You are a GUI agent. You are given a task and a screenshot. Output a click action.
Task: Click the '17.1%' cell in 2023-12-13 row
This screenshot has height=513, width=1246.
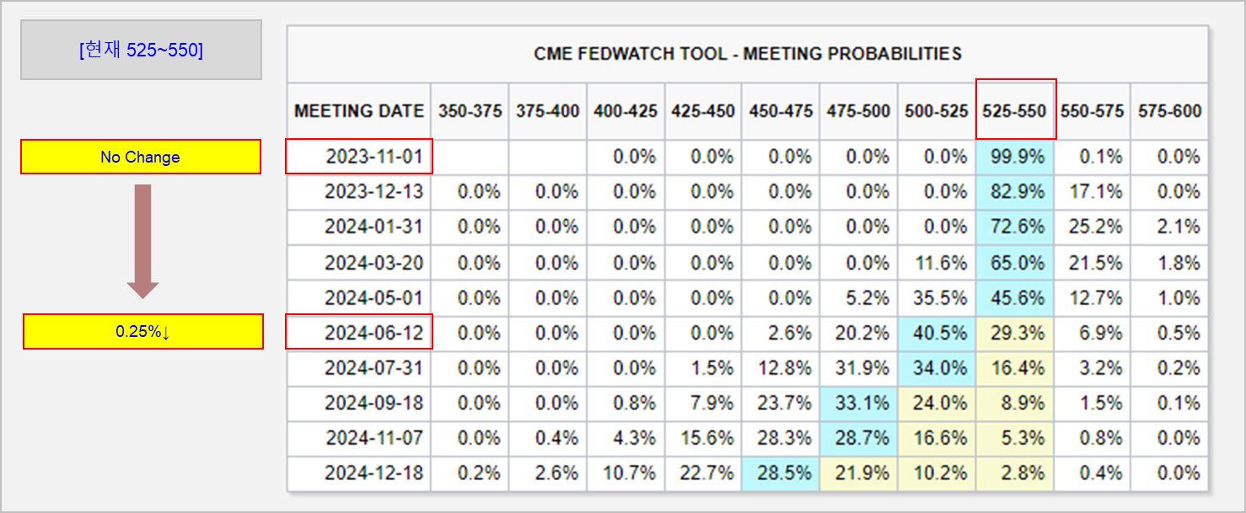click(1093, 192)
